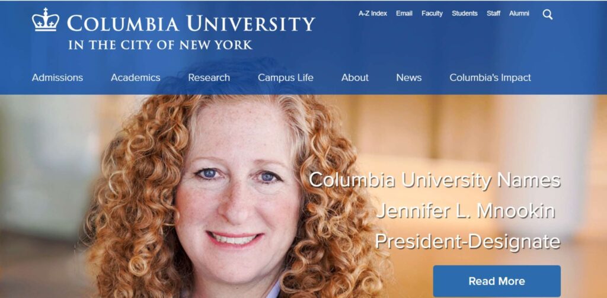The height and width of the screenshot is (298, 607).
Task: Visit the Alumni link
Action: coord(519,13)
